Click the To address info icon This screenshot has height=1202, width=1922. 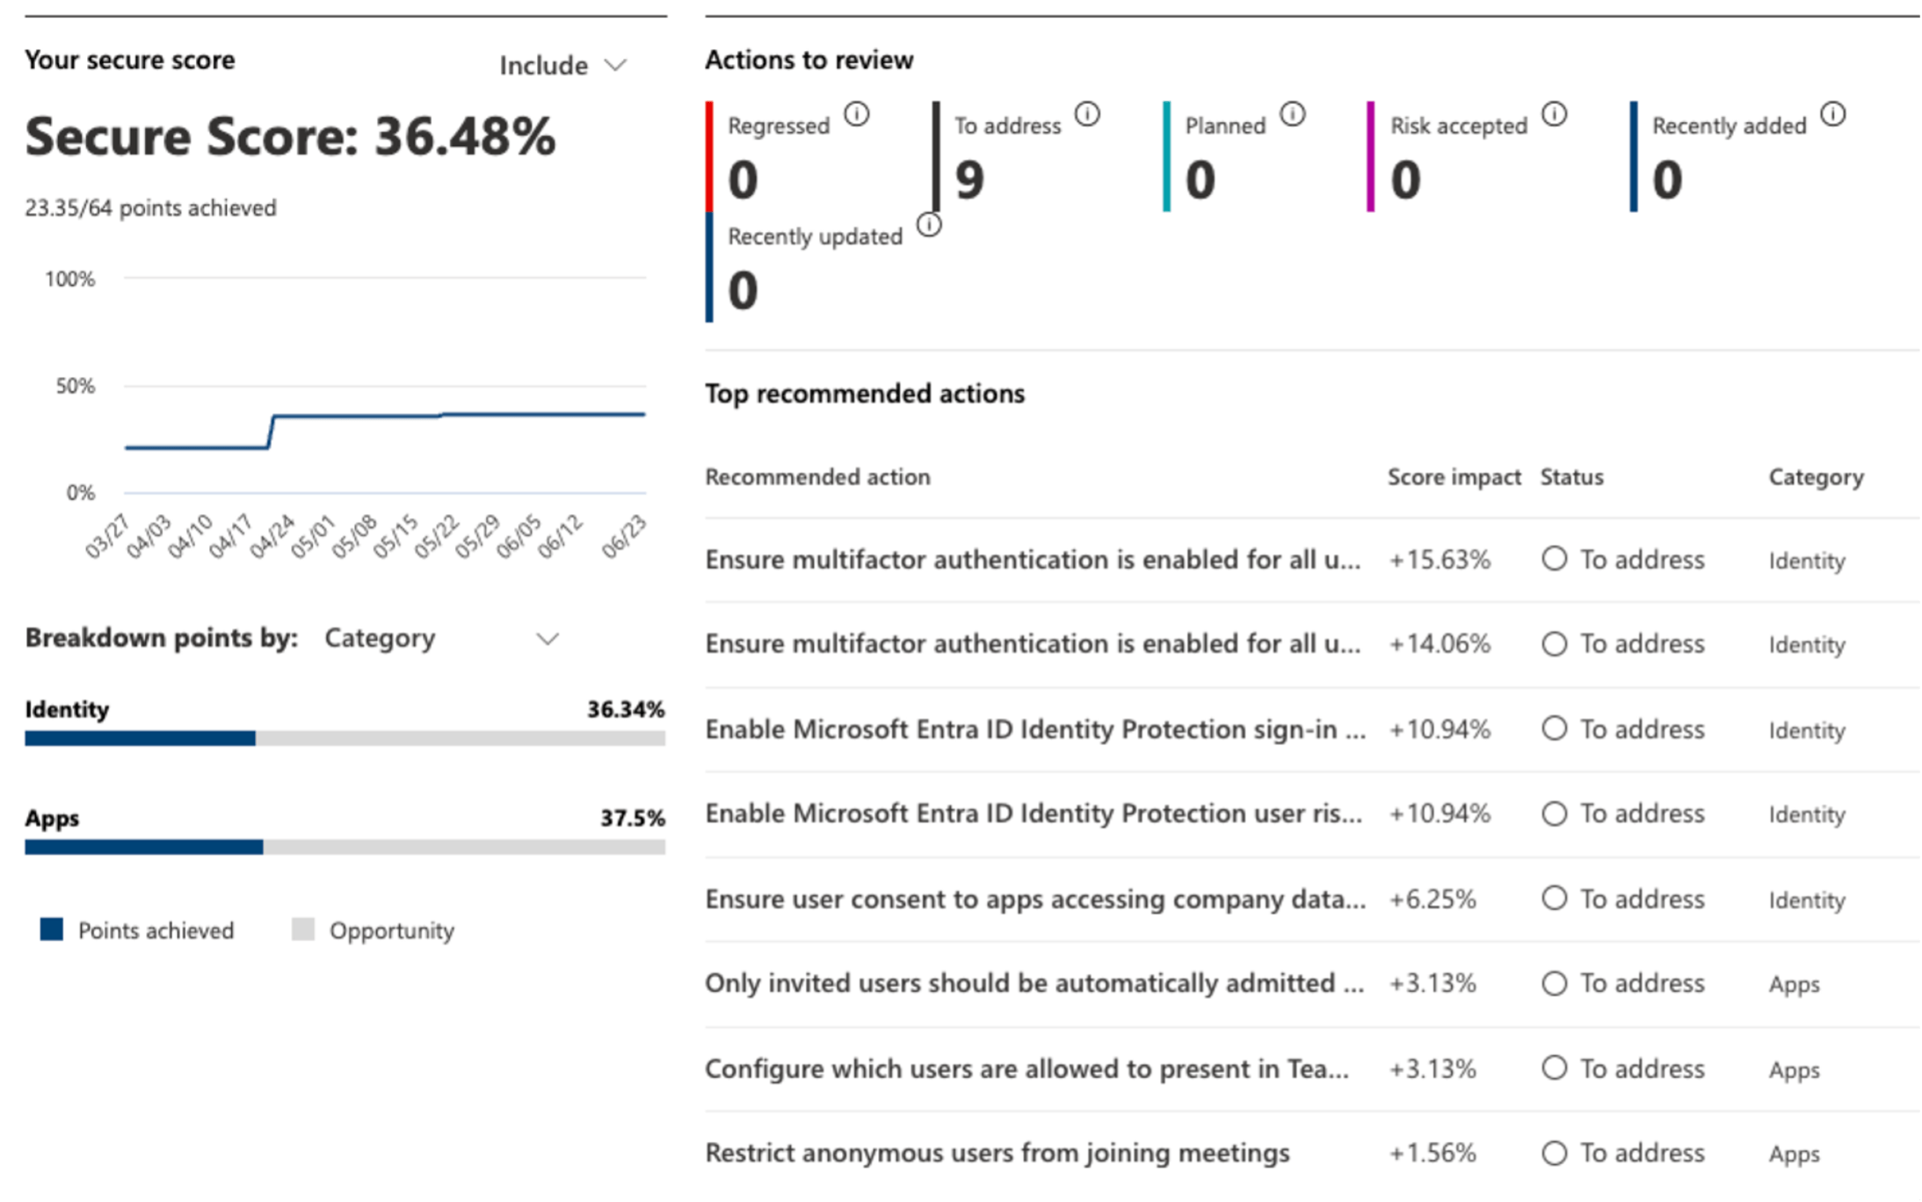[1086, 112]
